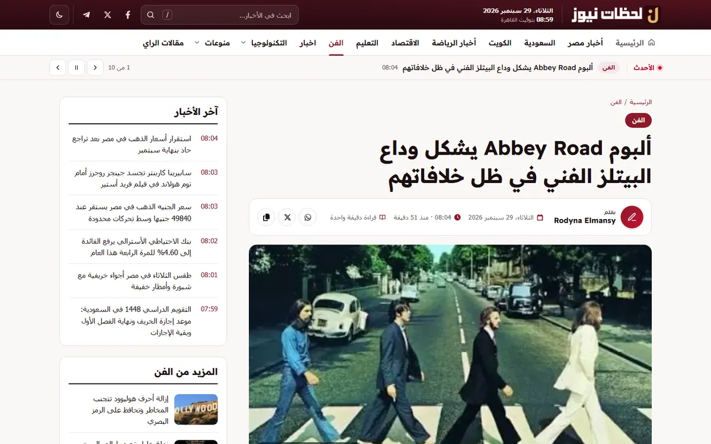Open the الكويت section
Screen dimensions: 711x444
(x=499, y=43)
